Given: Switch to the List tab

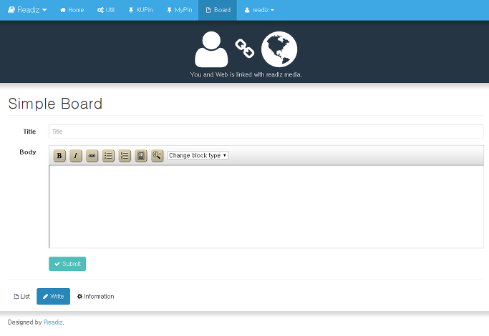Looking at the screenshot, I should coord(21,297).
